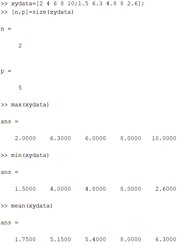Click the xydata matrix definition command line
The height and width of the screenshot is (244, 183).
pos(72,4)
